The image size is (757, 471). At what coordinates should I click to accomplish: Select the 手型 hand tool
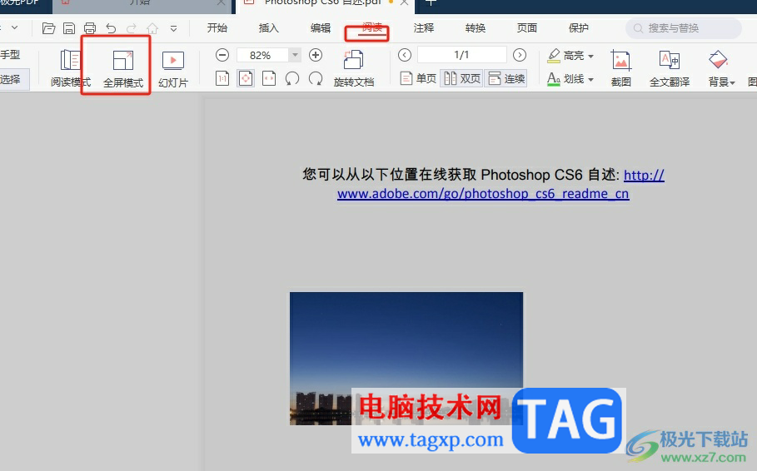tap(10, 55)
